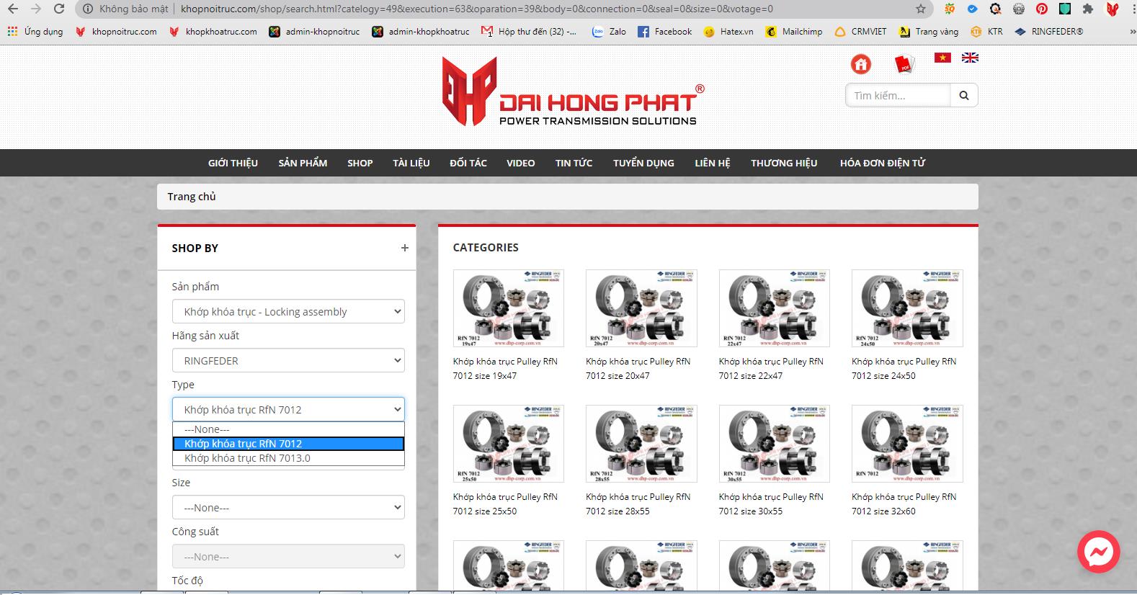
Task: Click the Dai Hong Phat logo
Action: [x=573, y=91]
